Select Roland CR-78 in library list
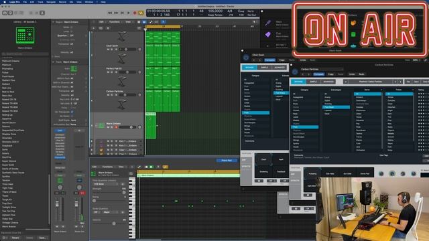Screen dimensions: 429x241 click(x=9, y=100)
